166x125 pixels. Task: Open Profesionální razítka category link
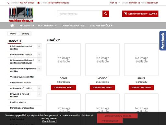pyautogui.click(x=21, y=55)
